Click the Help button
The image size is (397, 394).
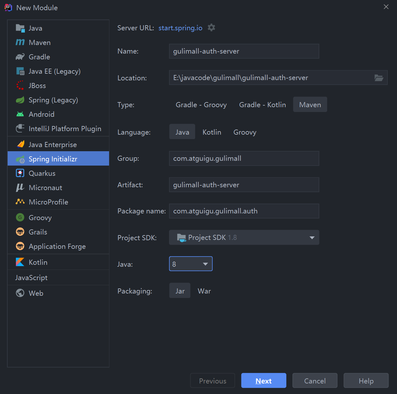tap(366, 381)
